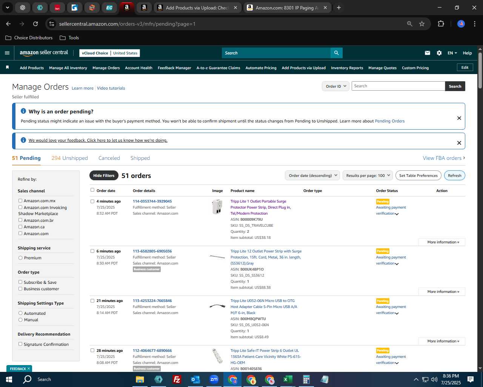The image size is (483, 387).
Task: Open the View FBA orders link
Action: [x=444, y=158]
